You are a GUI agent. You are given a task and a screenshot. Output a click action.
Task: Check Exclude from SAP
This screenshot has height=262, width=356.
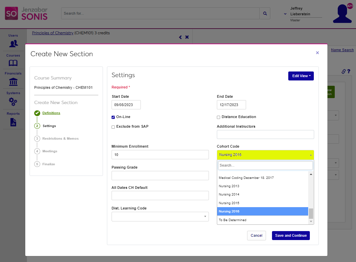[113, 127]
